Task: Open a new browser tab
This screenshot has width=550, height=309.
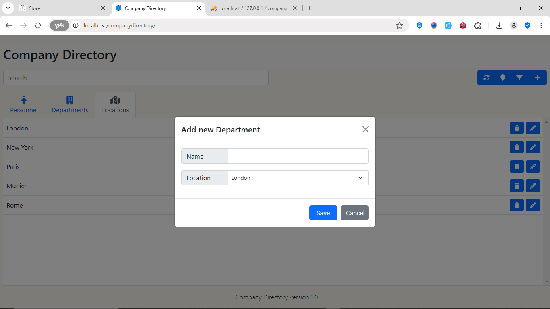Action: tap(309, 8)
